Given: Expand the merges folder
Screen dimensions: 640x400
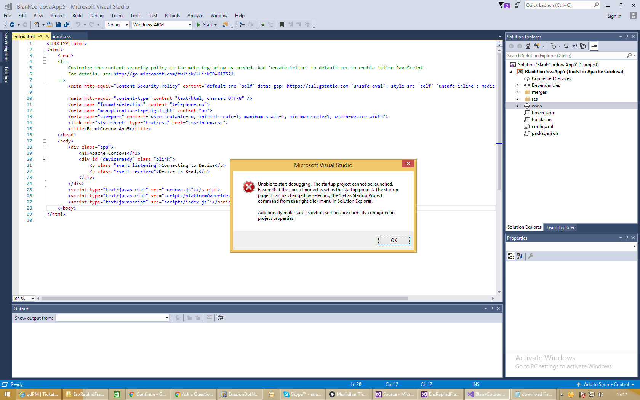Looking at the screenshot, I should click(x=517, y=92).
